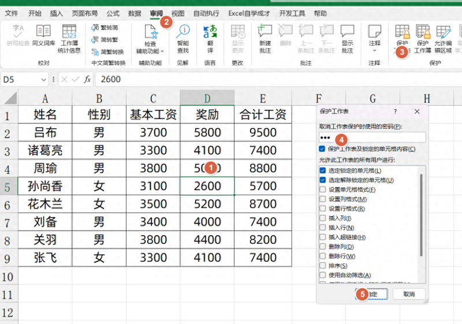
Task: Click 显示批注 show comments icon
Action: click(x=348, y=31)
